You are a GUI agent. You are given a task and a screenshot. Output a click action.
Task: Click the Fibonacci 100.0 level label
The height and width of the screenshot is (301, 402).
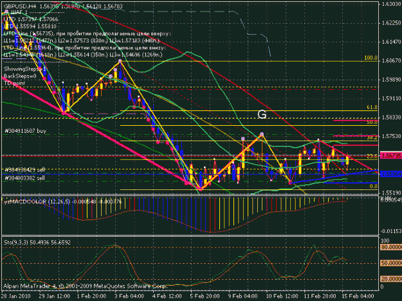pos(370,58)
